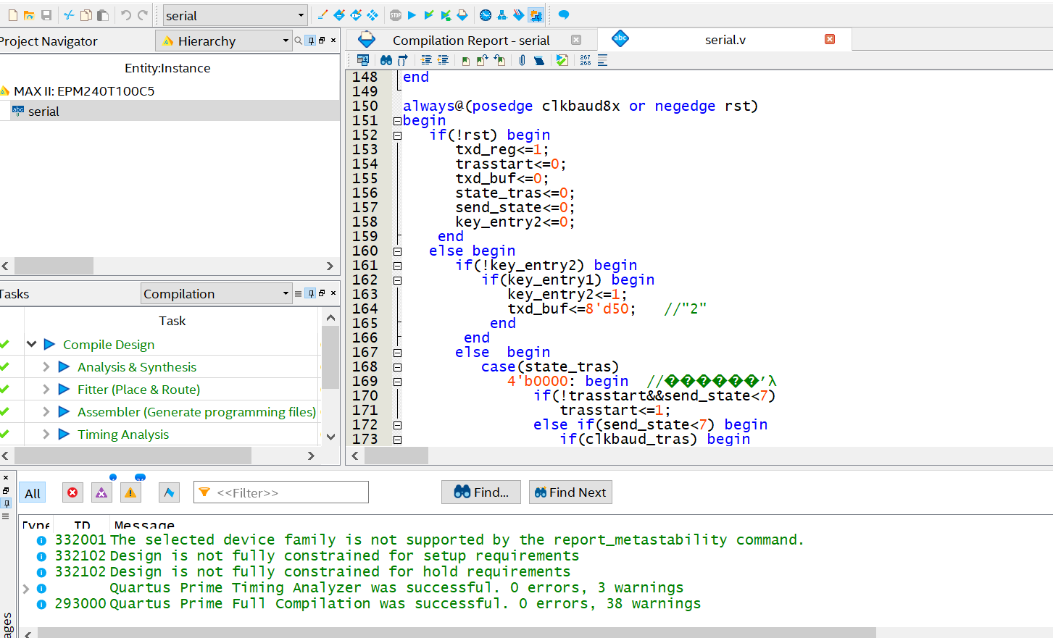The image size is (1053, 638).
Task: Start Analysis & Elaboration check icon
Action: pos(429,15)
